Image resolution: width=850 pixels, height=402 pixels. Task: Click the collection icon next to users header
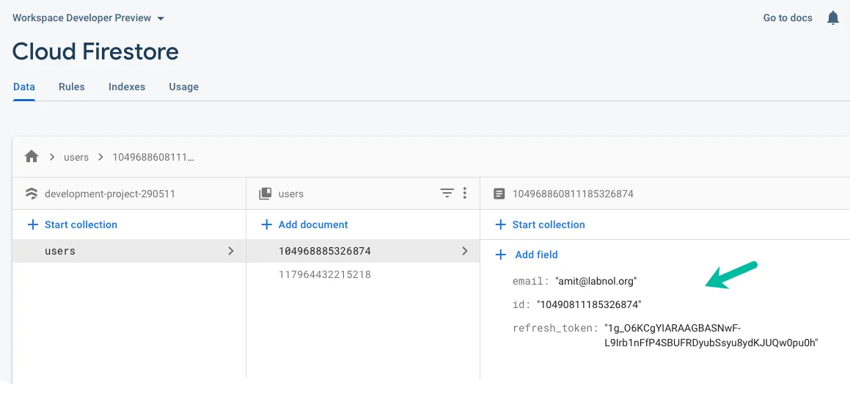pos(265,194)
